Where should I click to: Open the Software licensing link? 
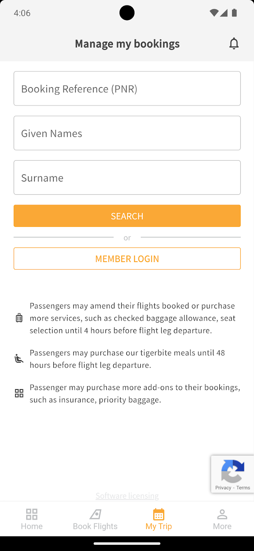click(x=127, y=495)
